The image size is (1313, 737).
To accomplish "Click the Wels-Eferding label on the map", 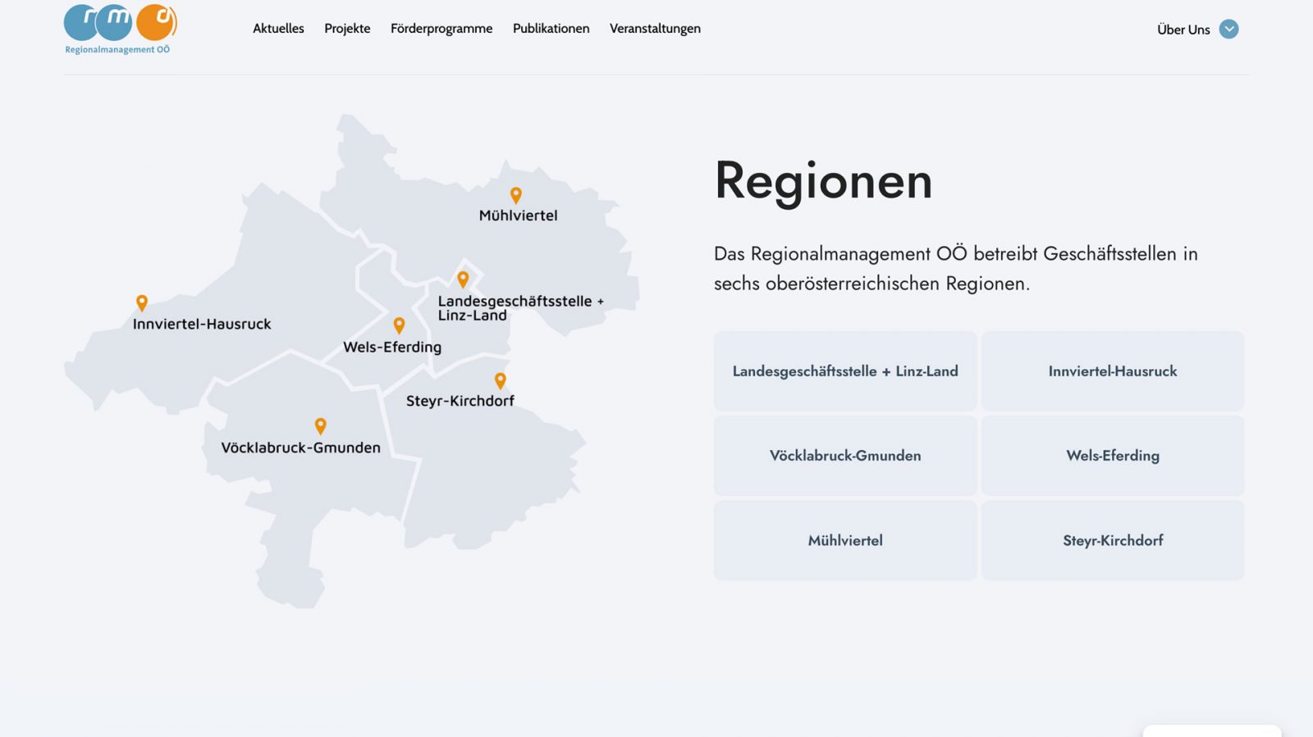I will (x=392, y=347).
